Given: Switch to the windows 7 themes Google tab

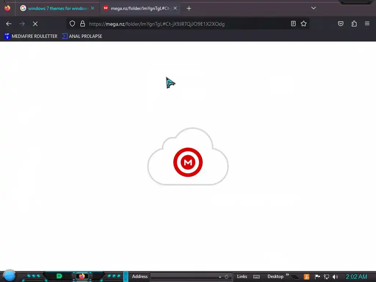Looking at the screenshot, I should pos(57,8).
